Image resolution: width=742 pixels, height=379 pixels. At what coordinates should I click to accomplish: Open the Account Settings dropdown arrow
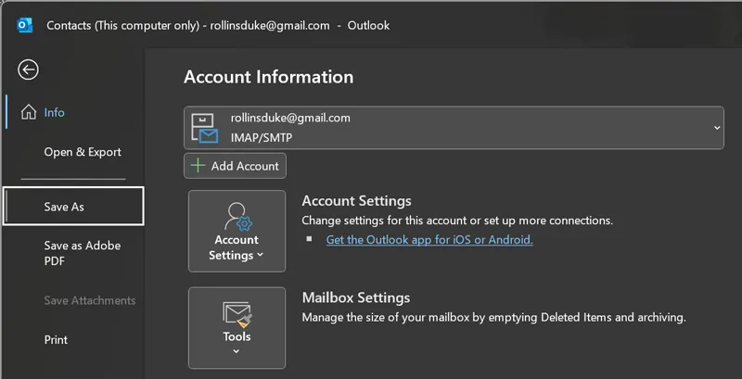[260, 256]
